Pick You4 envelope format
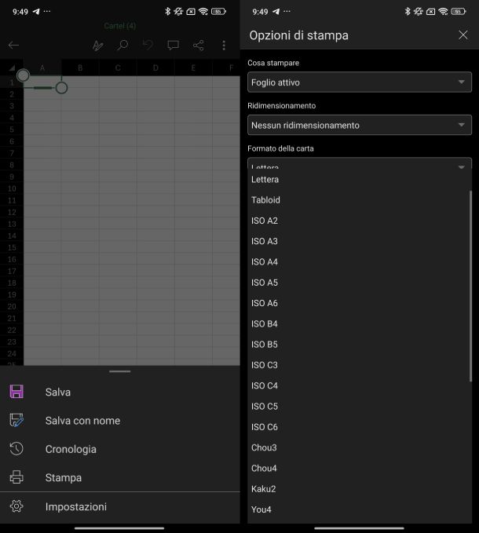The width and height of the screenshot is (479, 533). point(360,509)
